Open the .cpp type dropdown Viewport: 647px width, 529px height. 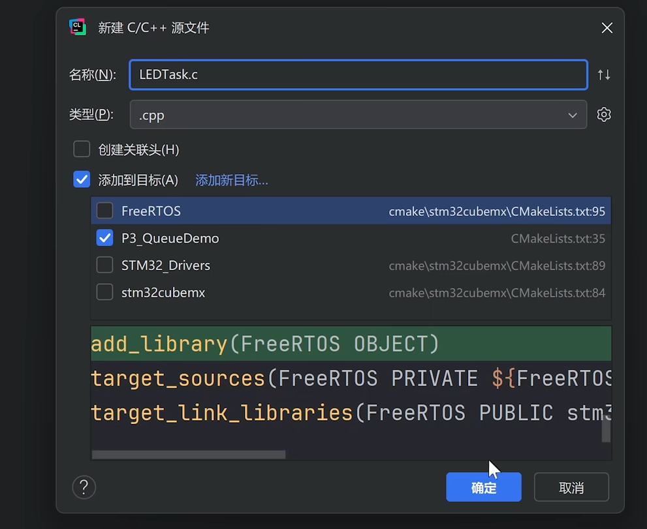(x=358, y=115)
